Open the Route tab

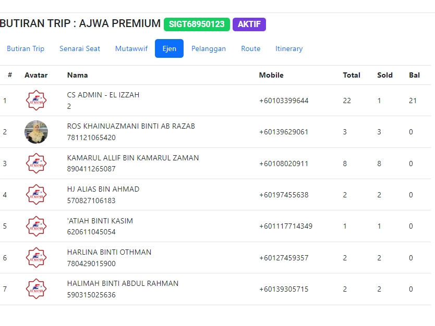coord(251,48)
